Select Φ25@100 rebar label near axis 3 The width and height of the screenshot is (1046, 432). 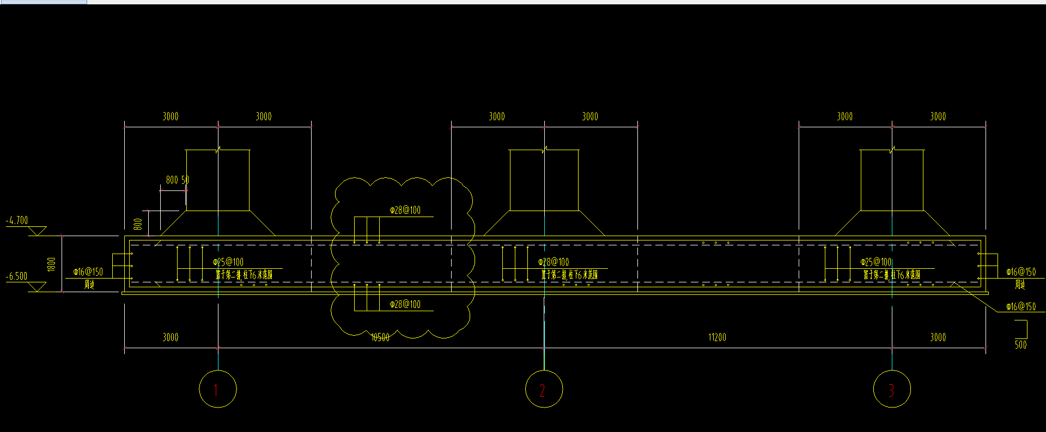click(x=876, y=262)
